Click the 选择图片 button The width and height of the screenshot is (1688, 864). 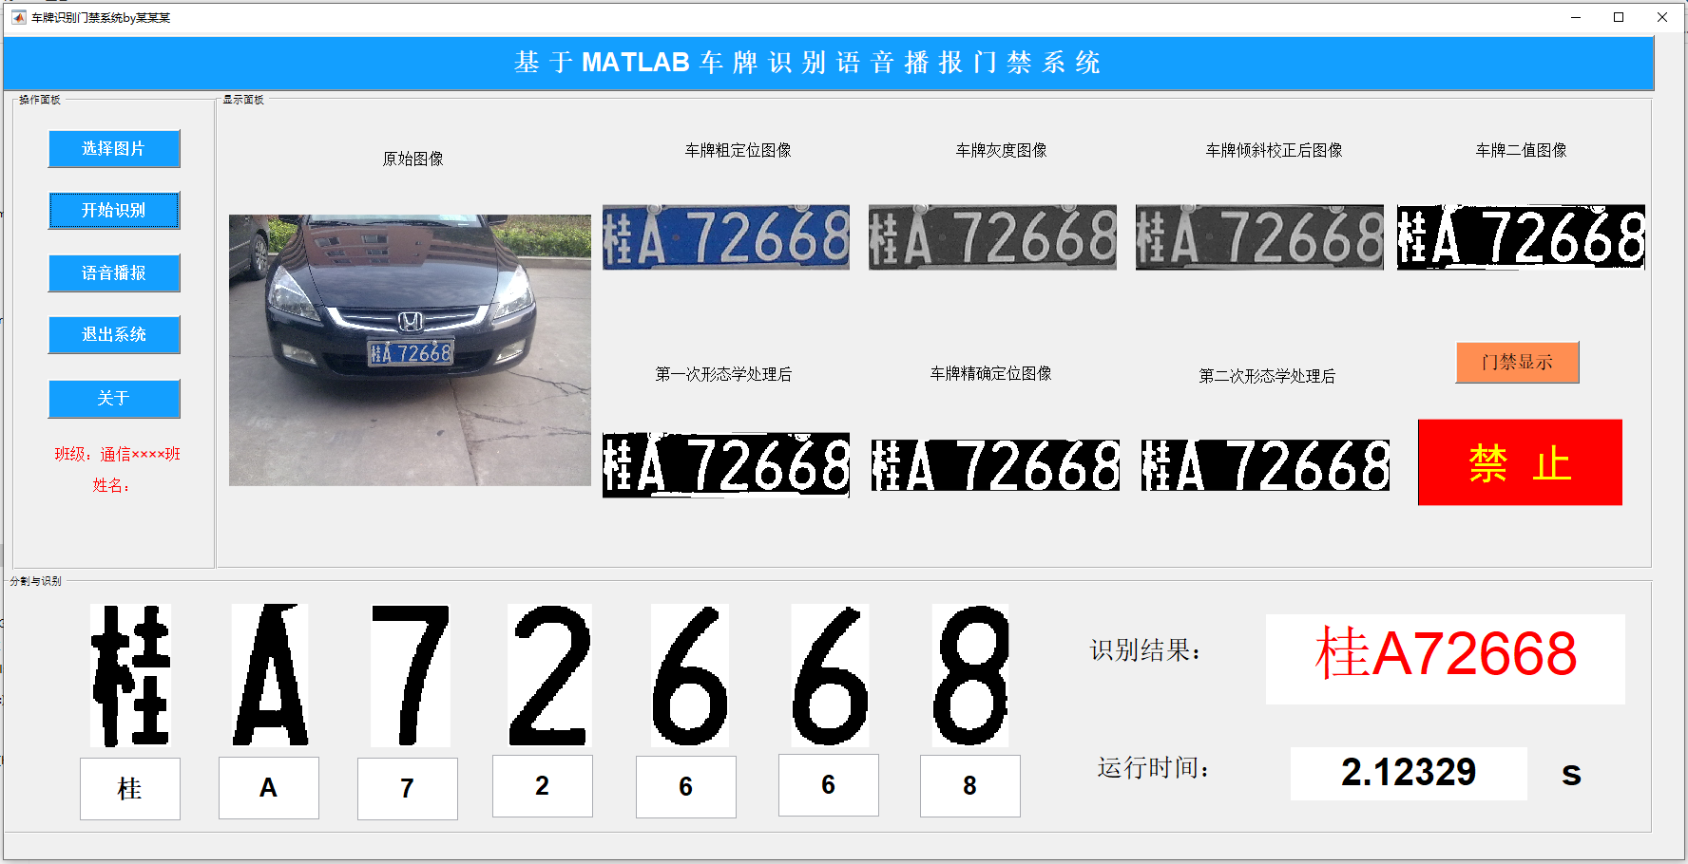click(114, 149)
